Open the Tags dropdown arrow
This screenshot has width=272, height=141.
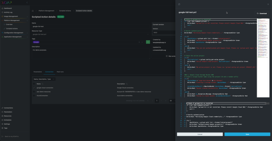(142, 42)
